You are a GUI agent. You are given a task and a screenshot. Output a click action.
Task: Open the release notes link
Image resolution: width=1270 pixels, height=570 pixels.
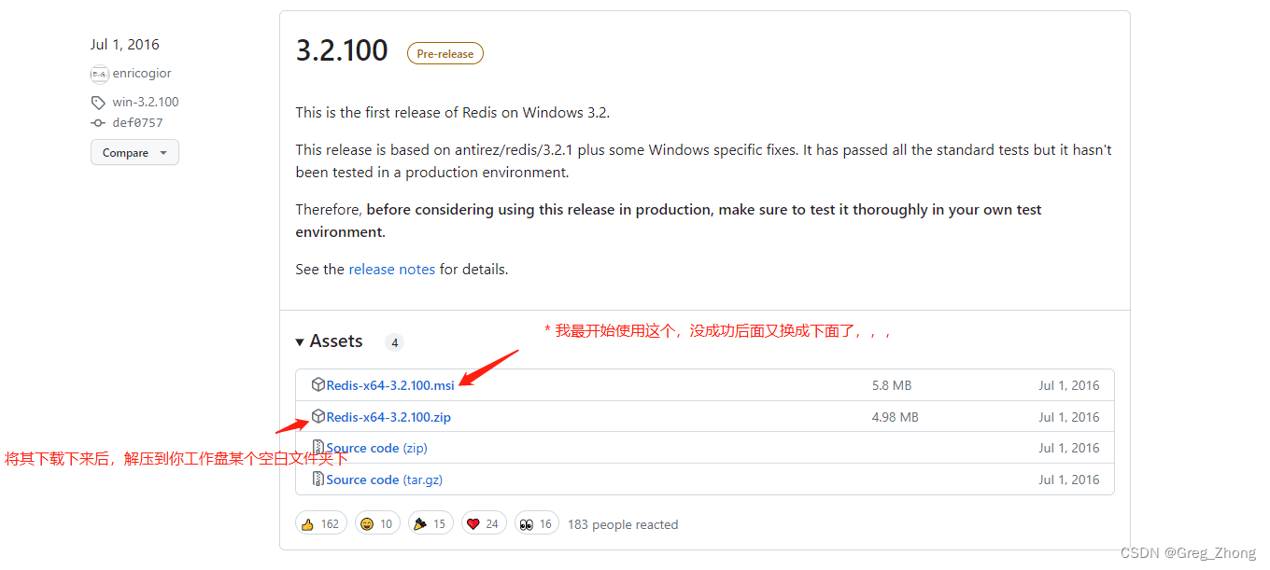pyautogui.click(x=392, y=269)
